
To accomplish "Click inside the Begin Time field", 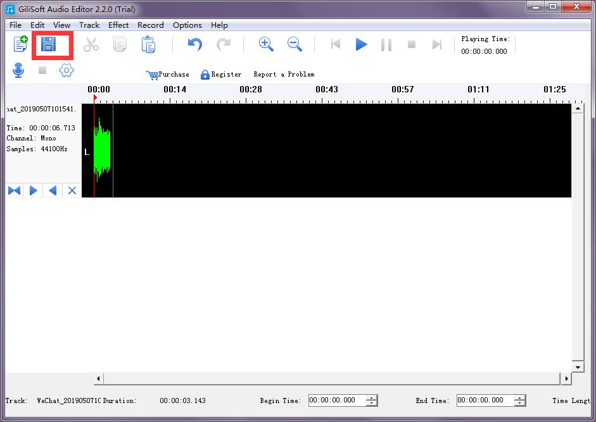I will [x=336, y=400].
